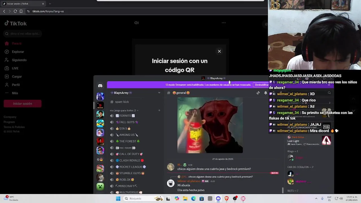Click Wilmer el platano's avatar
361x203 pixels.
(171, 183)
